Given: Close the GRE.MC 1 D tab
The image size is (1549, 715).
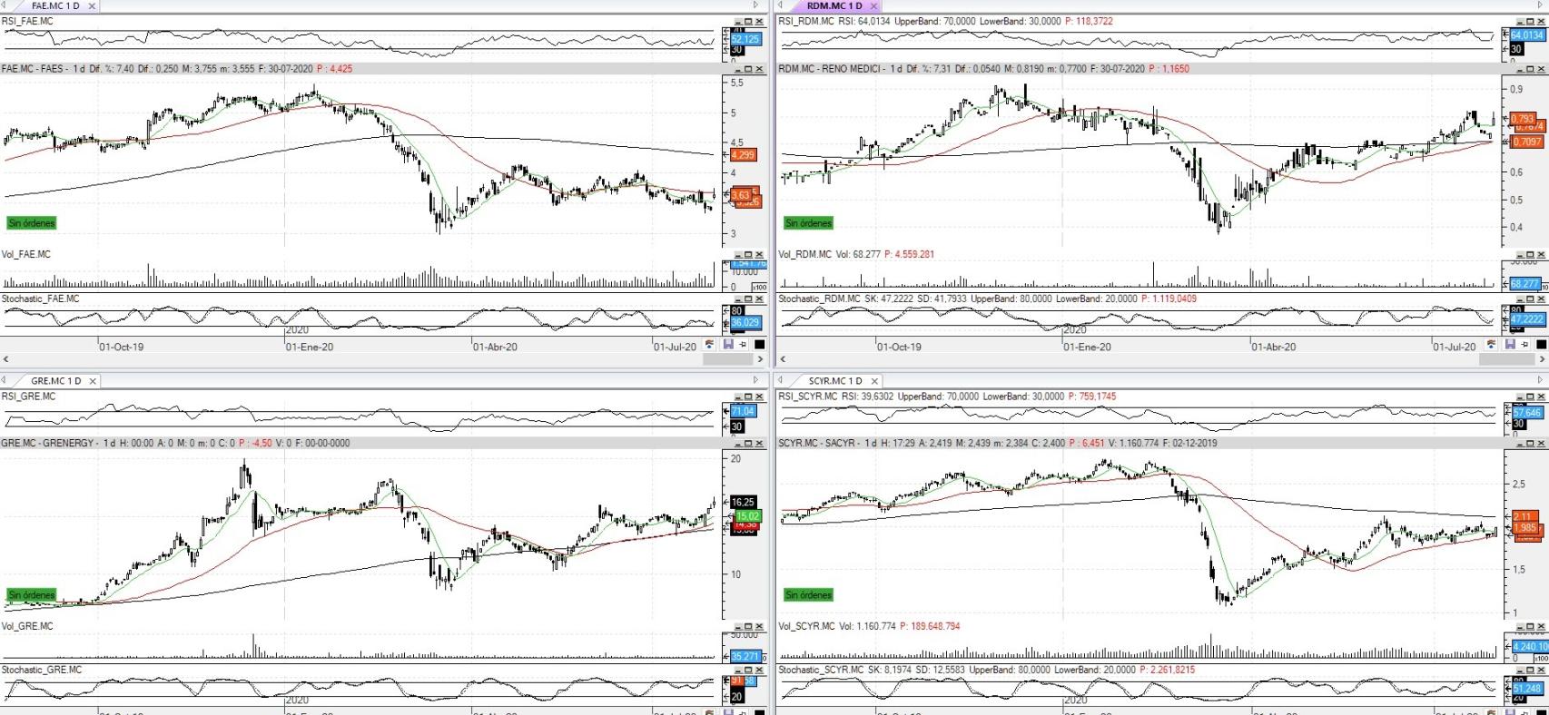Looking at the screenshot, I should click(92, 381).
